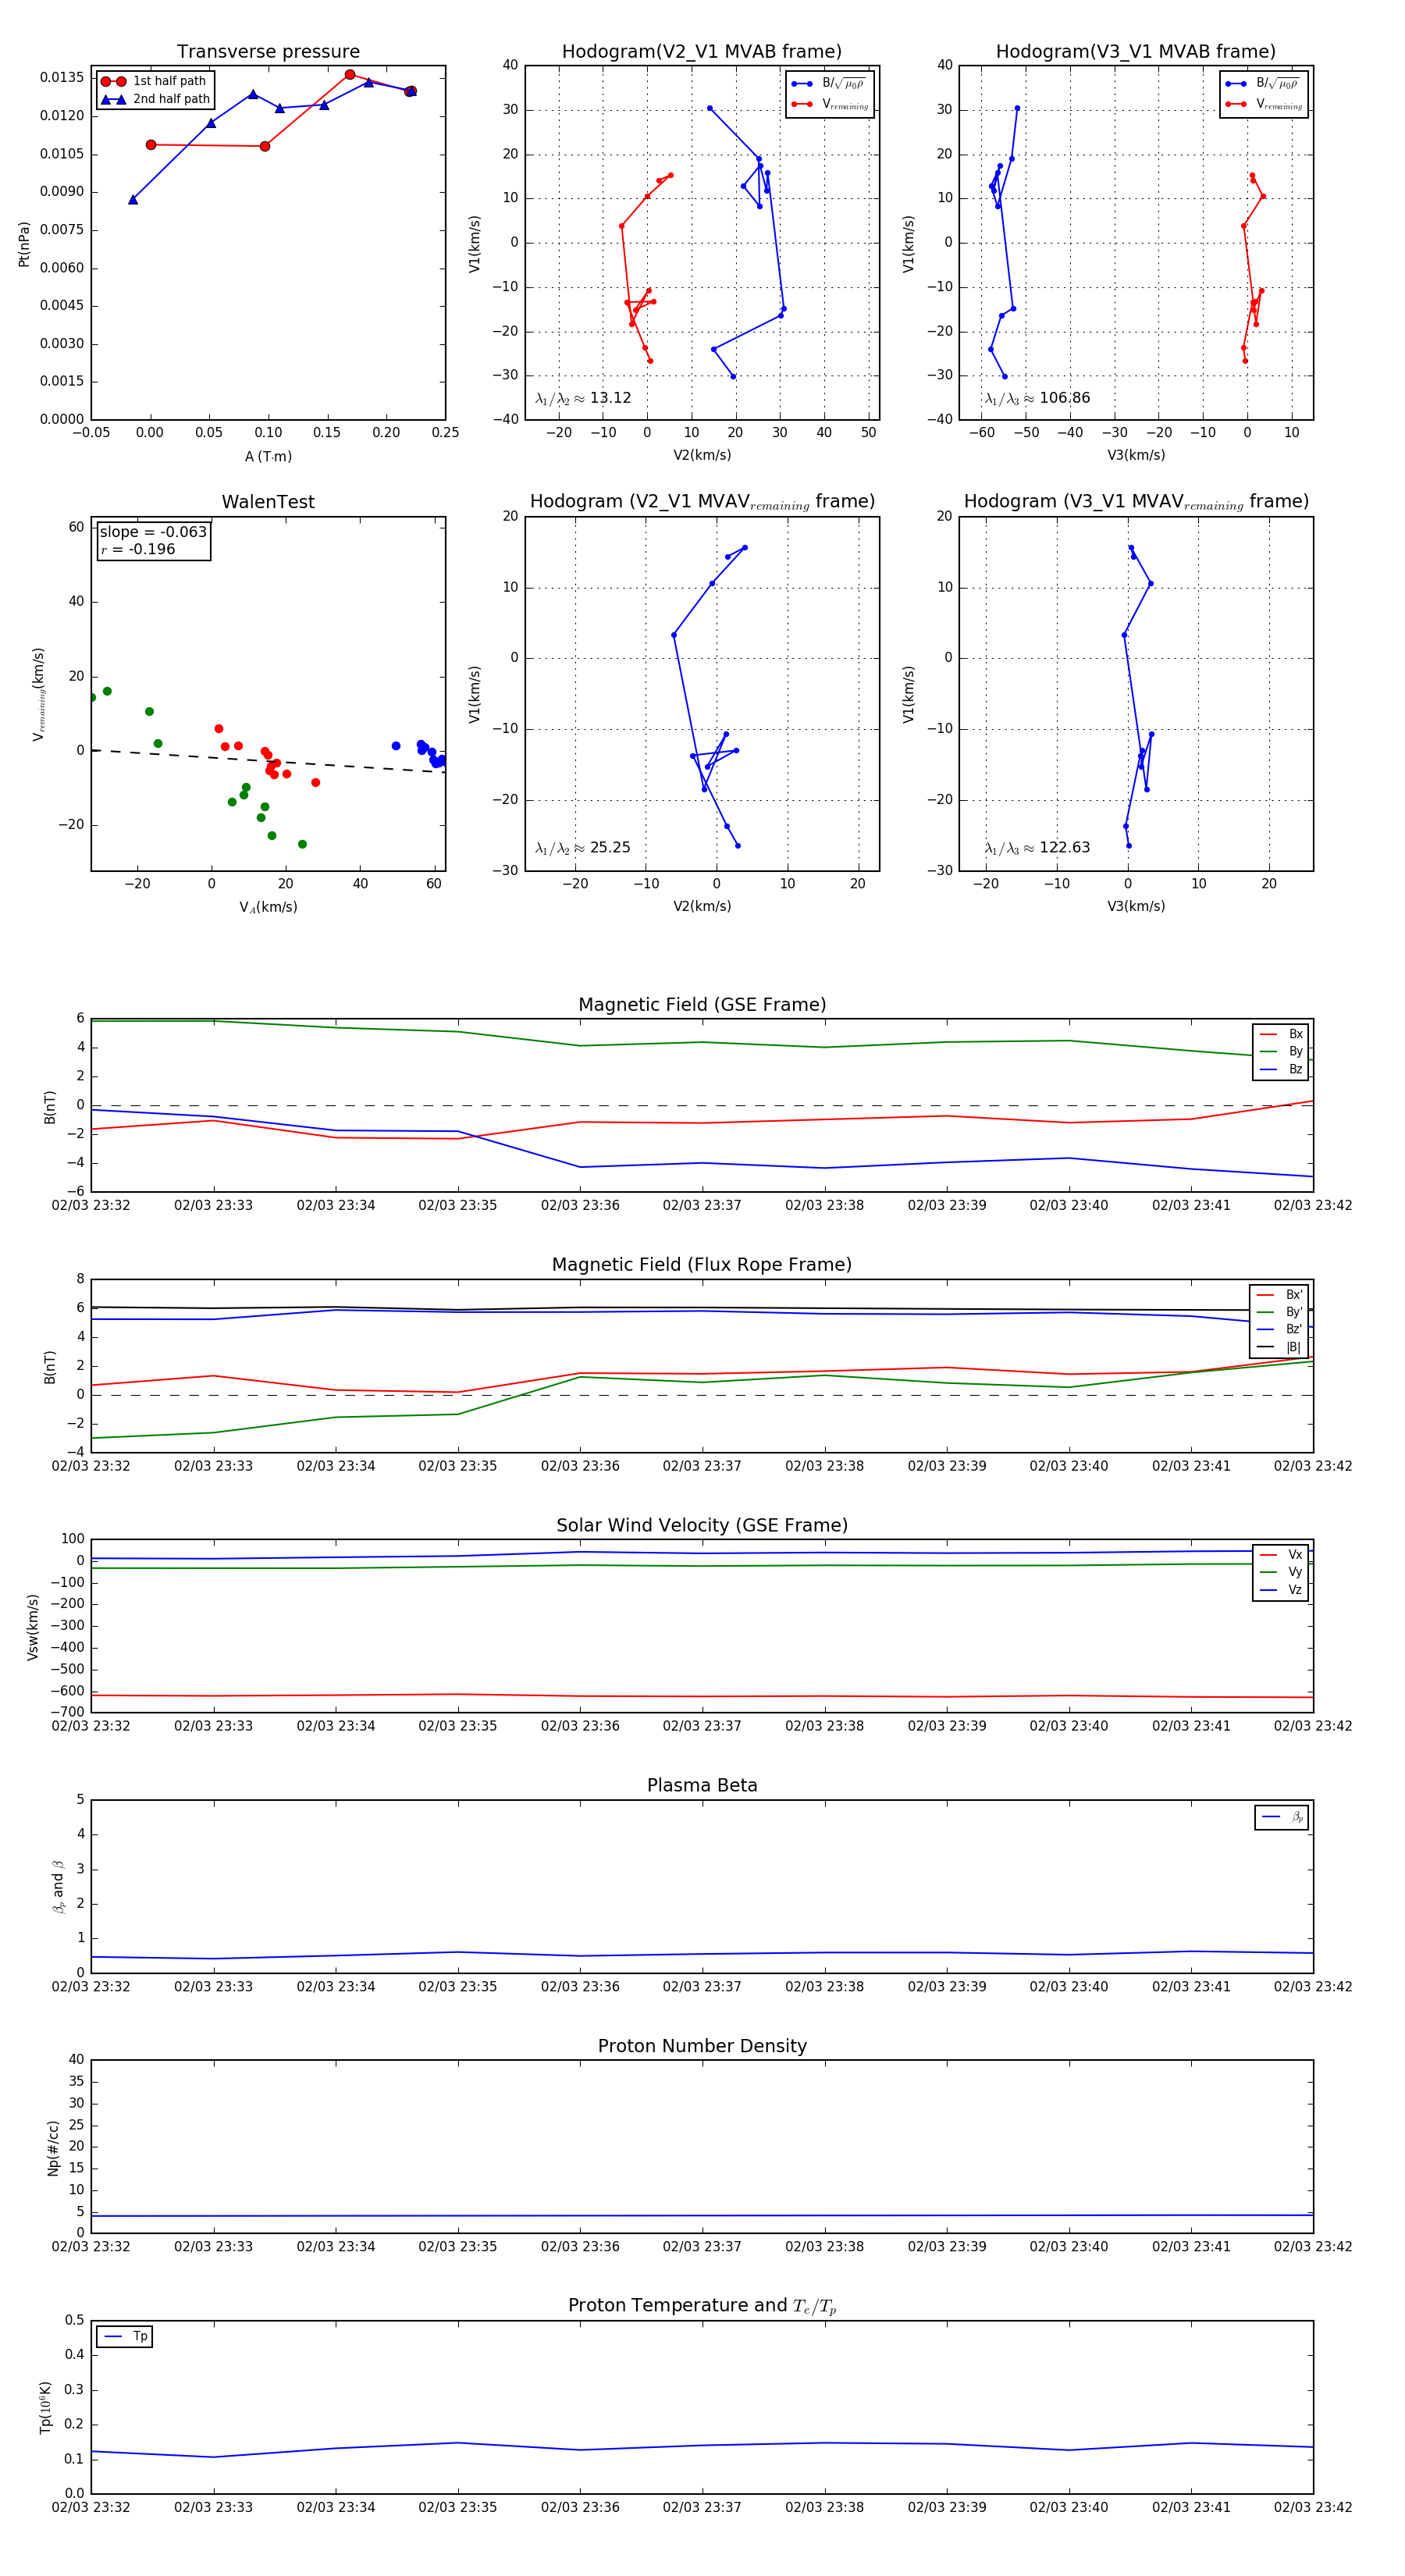Click the 'Np(#/cc)' y-axis label
The width and height of the screenshot is (1405, 2576).
[53, 2147]
